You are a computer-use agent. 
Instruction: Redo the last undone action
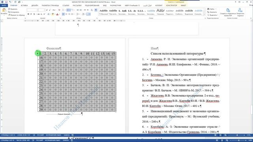(15, 2)
